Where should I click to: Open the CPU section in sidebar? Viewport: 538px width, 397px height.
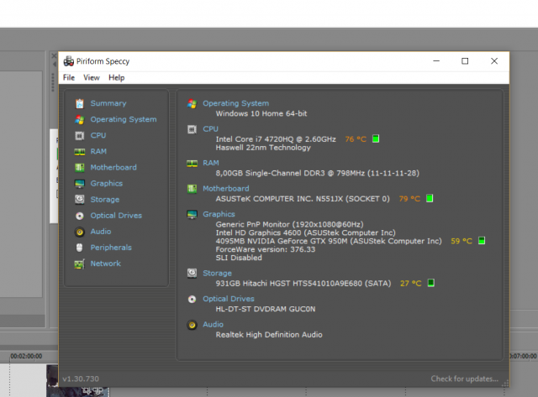pos(98,135)
